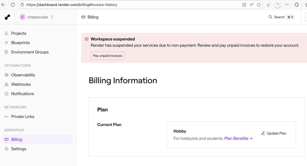Click the Update Plan pencil icon
The image size is (307, 166).
tap(263, 133)
